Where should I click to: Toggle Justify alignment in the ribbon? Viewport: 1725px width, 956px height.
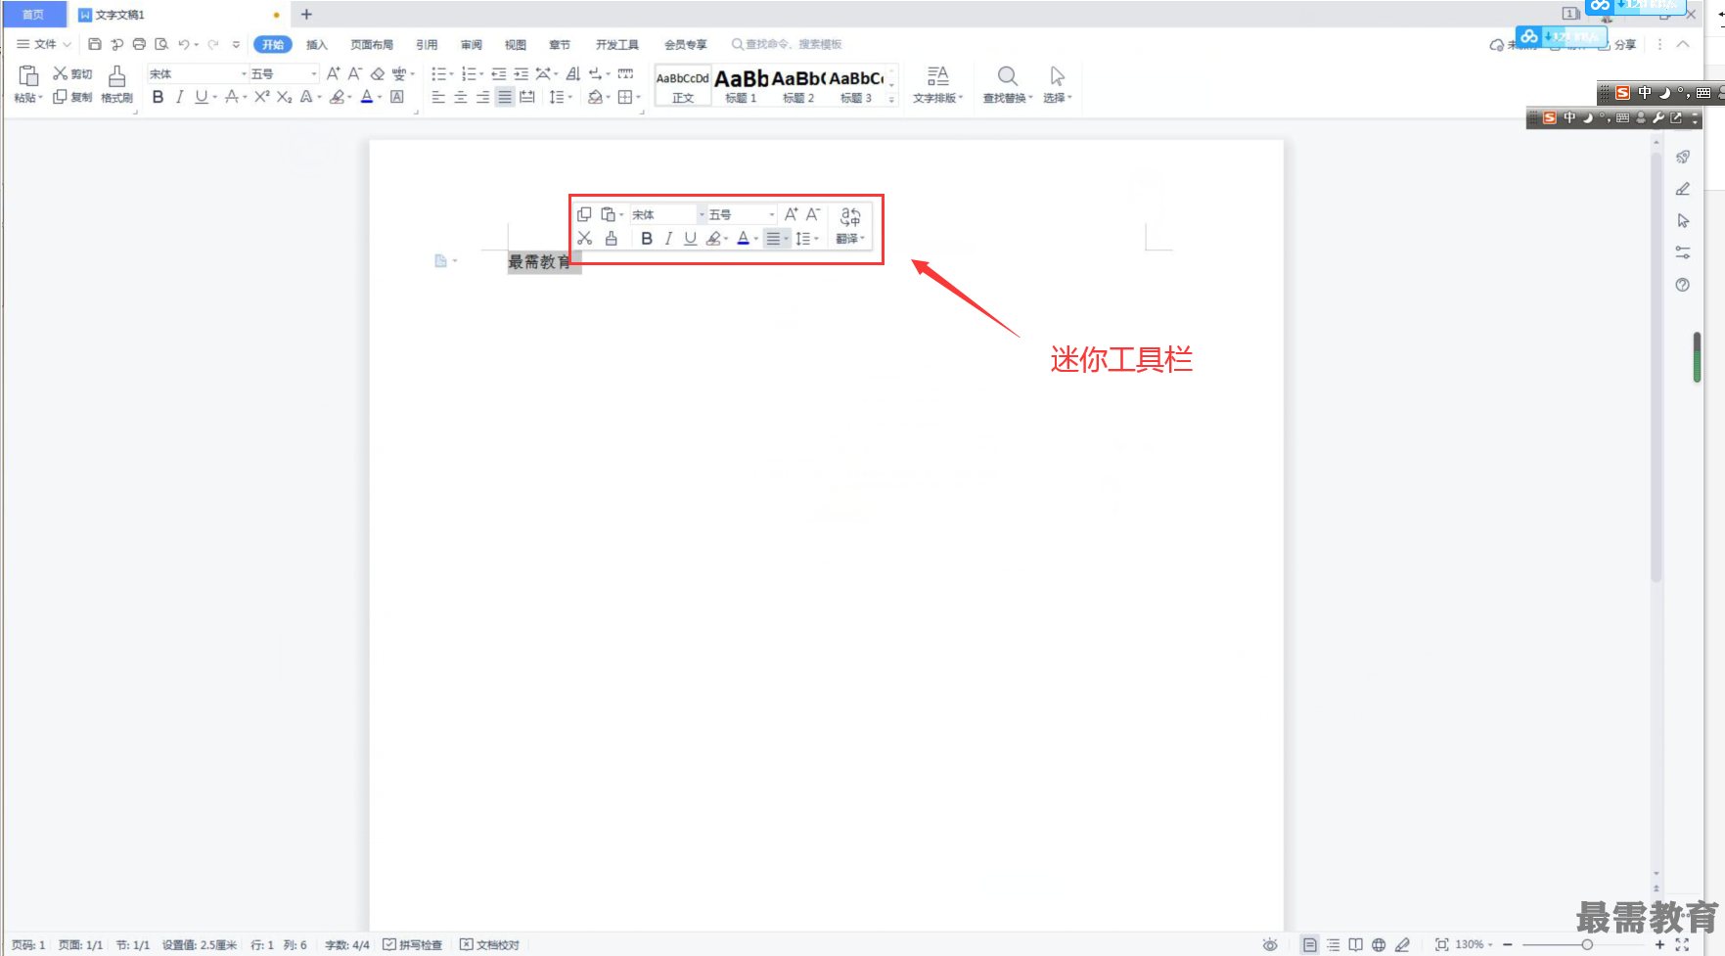pos(505,97)
